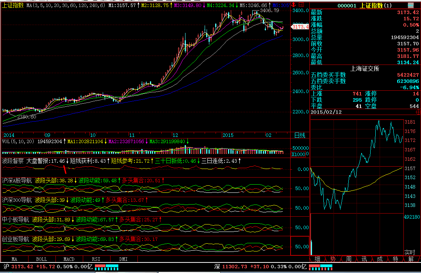
Task: Click the date 2015/02/12
Action: coord(326,112)
